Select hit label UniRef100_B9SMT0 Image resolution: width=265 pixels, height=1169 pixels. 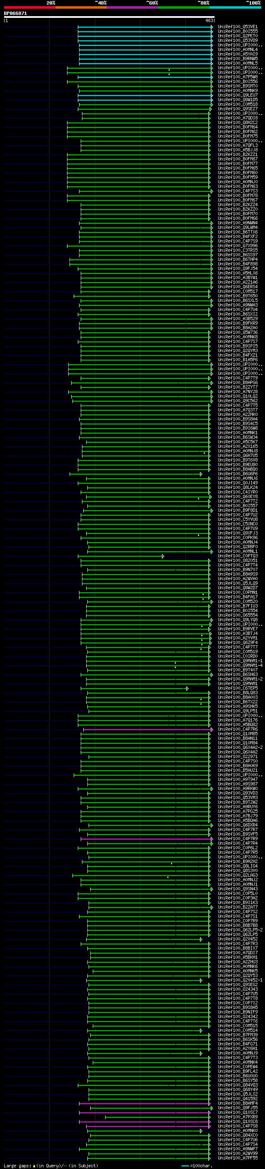click(237, 86)
